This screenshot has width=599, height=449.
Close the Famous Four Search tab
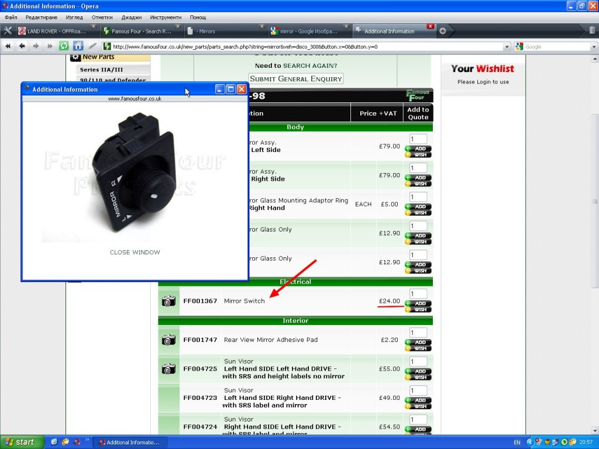pyautogui.click(x=177, y=26)
